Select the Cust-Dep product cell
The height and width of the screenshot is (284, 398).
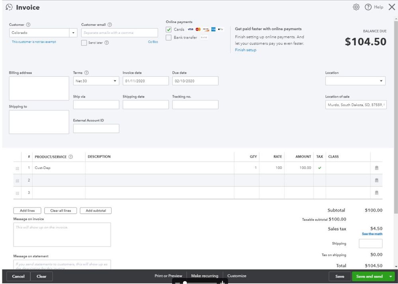[59, 168]
